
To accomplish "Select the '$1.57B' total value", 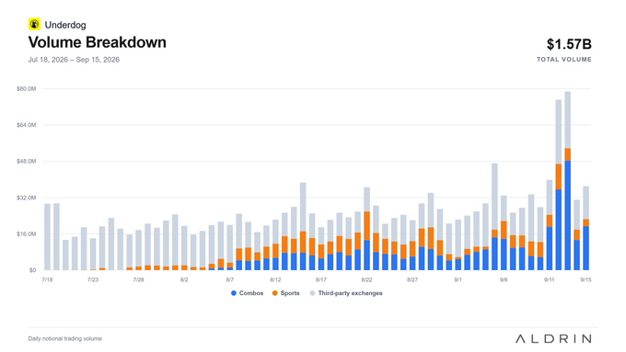I will 569,44.
